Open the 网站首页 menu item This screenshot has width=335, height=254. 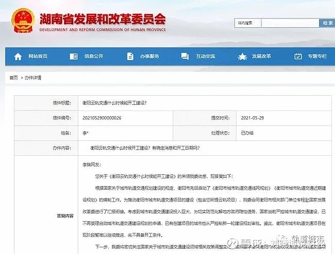coord(38,56)
